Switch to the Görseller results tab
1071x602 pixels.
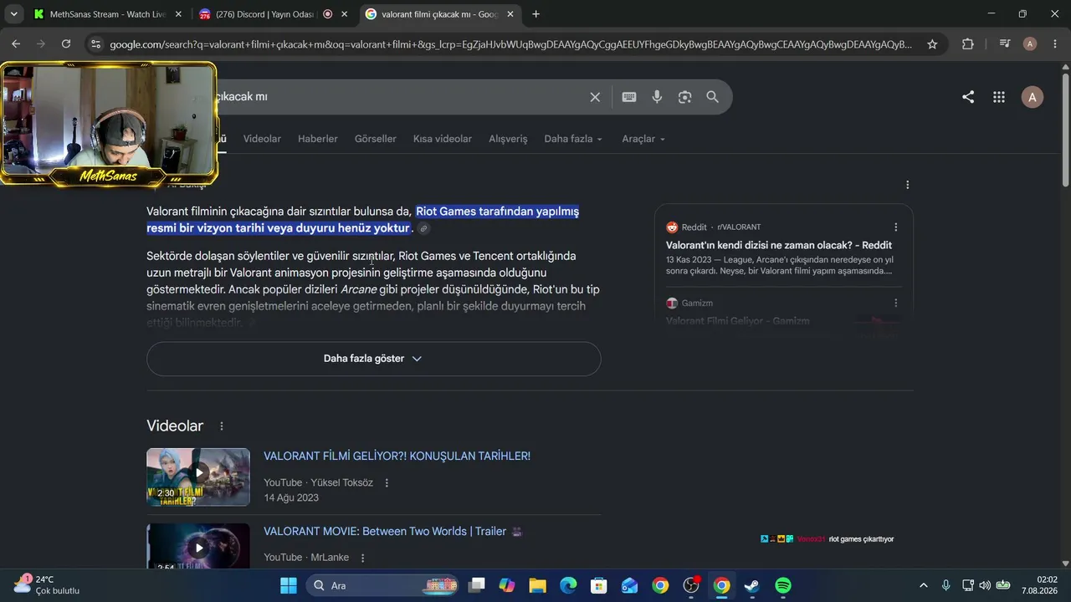(x=376, y=139)
